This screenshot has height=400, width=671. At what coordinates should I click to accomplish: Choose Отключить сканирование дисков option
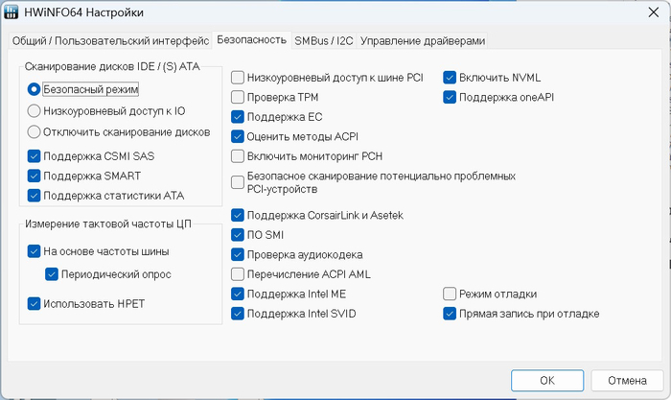click(35, 131)
